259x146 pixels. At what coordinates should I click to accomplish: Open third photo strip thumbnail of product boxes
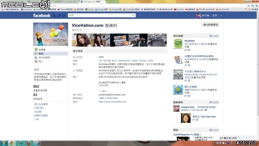(x=119, y=40)
